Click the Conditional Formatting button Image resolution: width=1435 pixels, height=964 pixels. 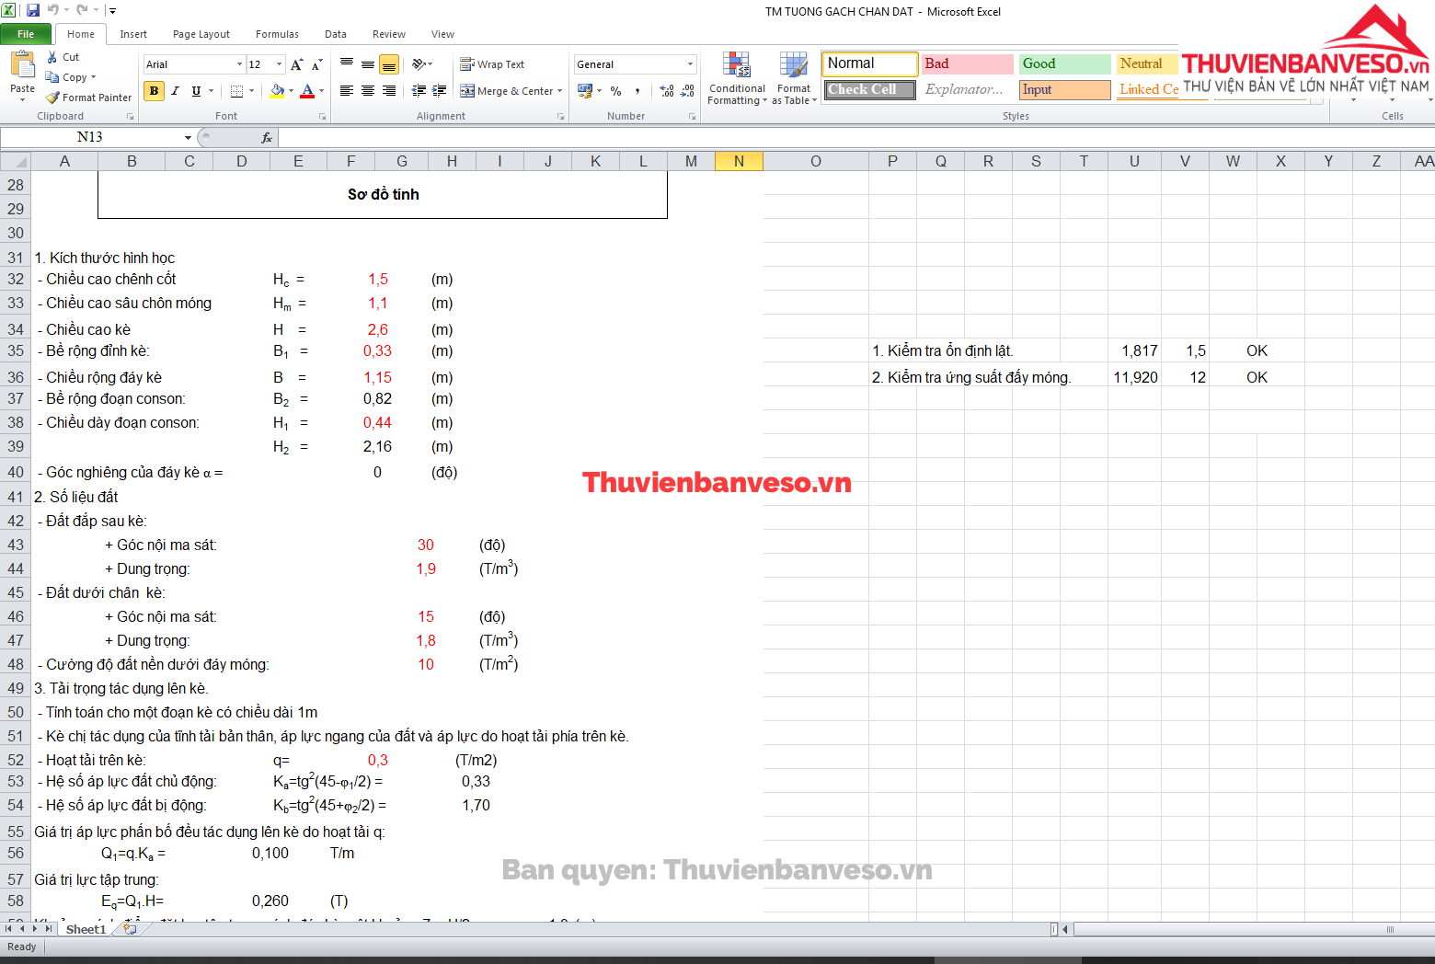(737, 78)
